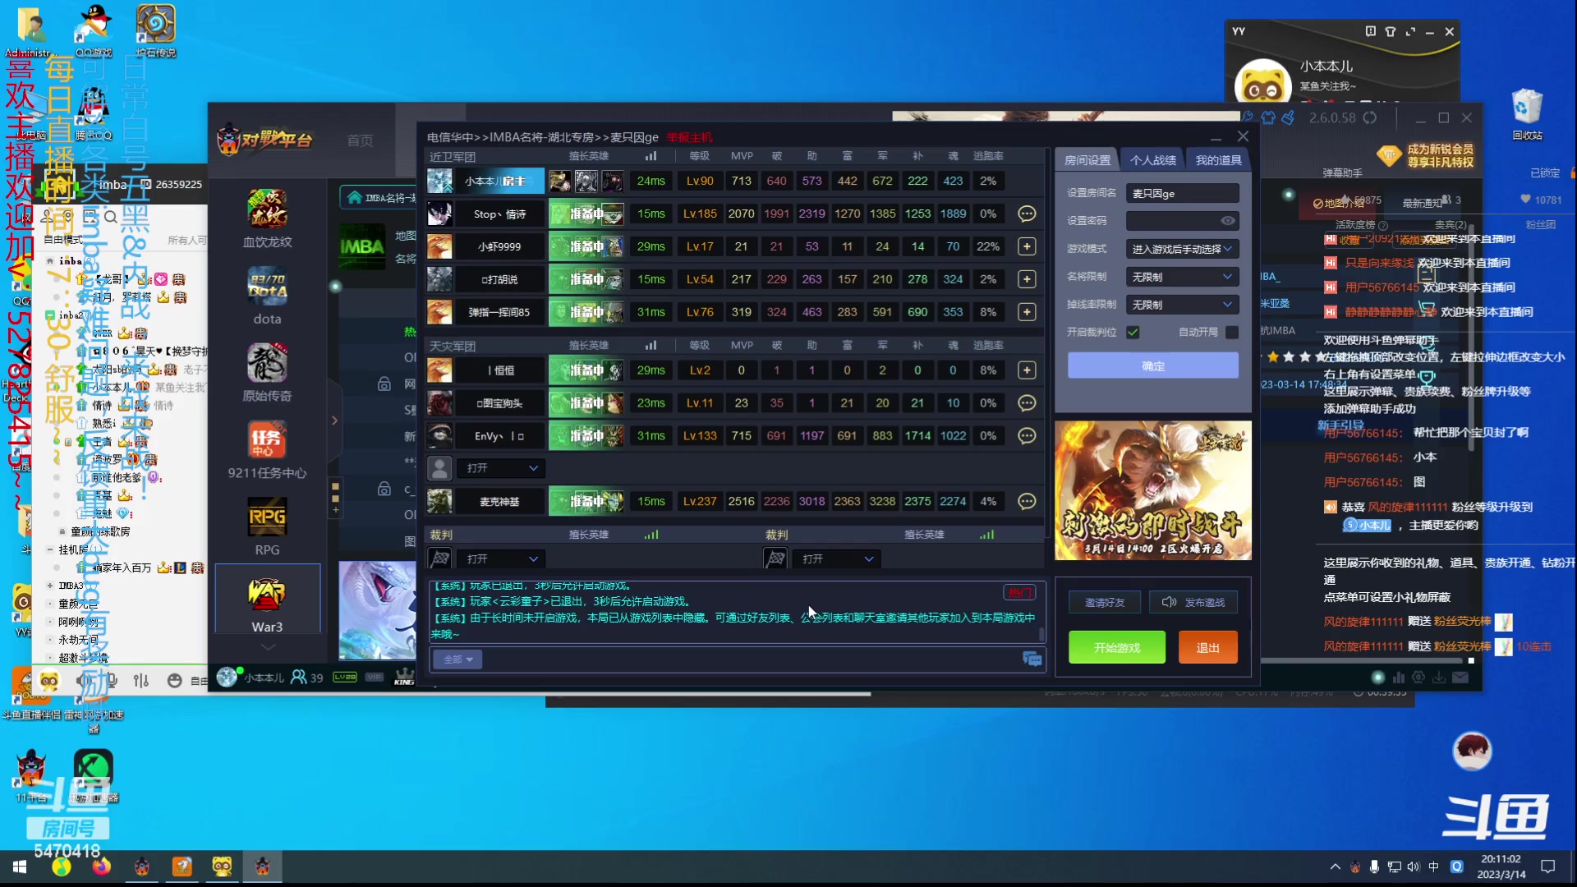Open the equalizer mixer icon in YY toolbar

coord(141,680)
